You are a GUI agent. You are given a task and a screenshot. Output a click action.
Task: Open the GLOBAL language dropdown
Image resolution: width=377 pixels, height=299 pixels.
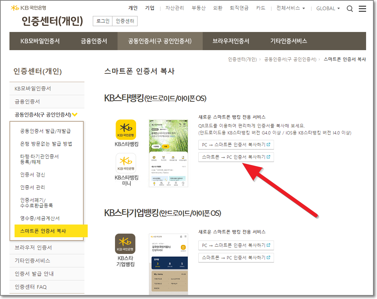[x=328, y=8]
